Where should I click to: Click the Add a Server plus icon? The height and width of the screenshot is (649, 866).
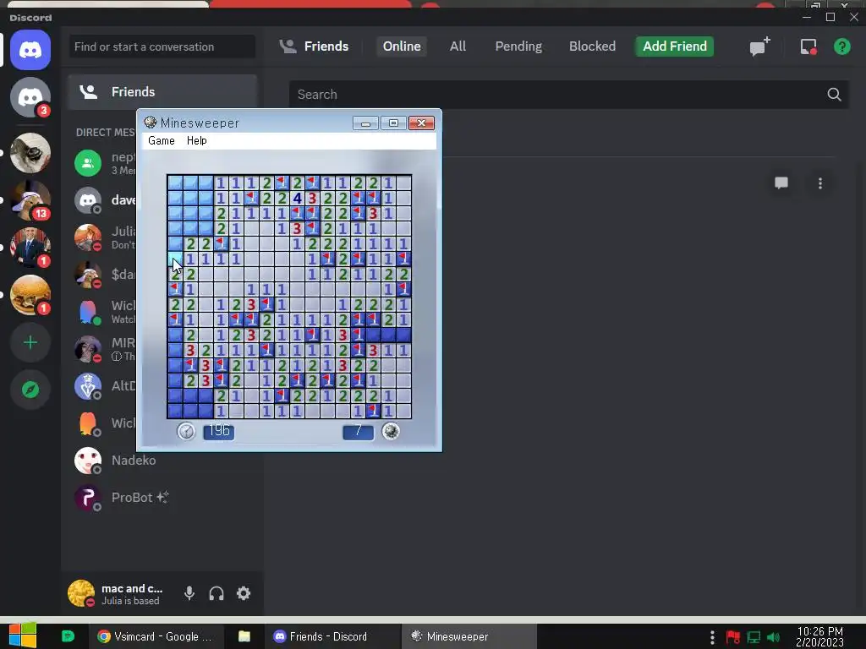click(30, 343)
